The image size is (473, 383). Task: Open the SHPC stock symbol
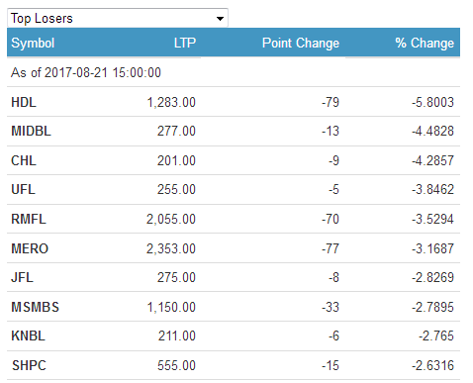pyautogui.click(x=29, y=365)
